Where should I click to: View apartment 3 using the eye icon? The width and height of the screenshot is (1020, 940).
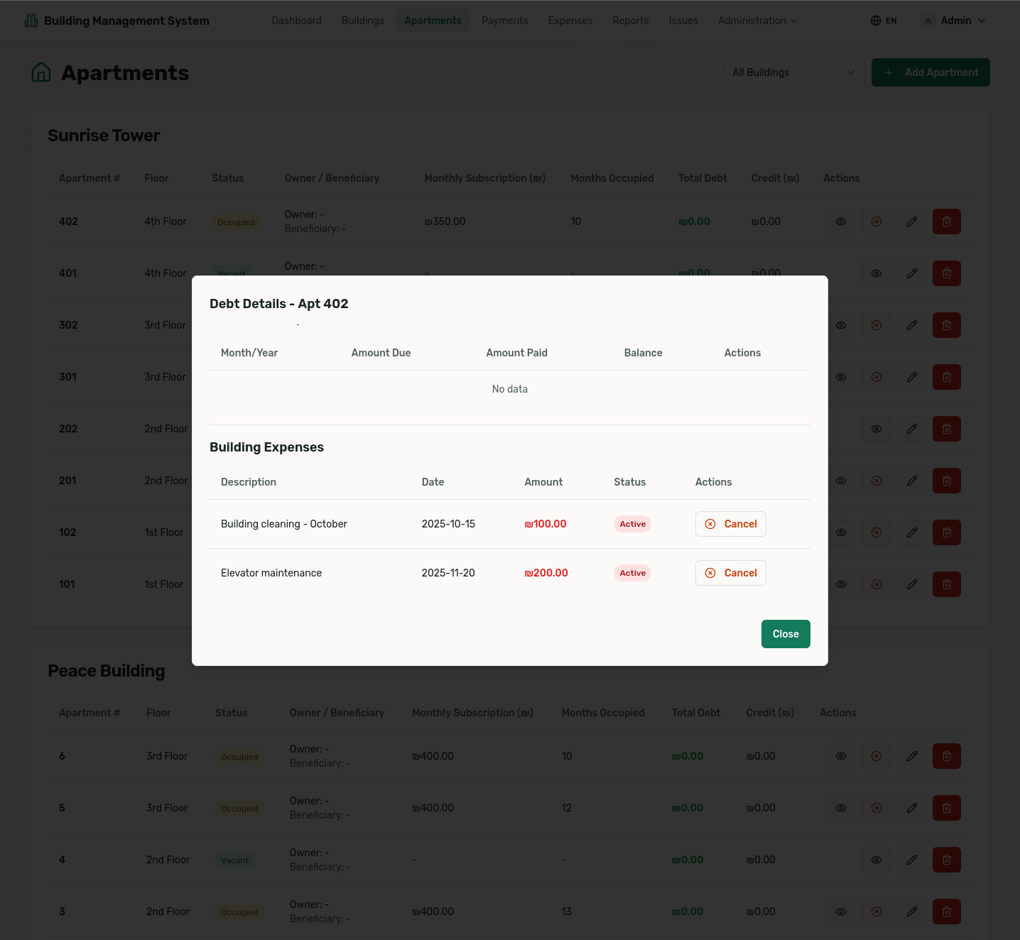point(840,912)
